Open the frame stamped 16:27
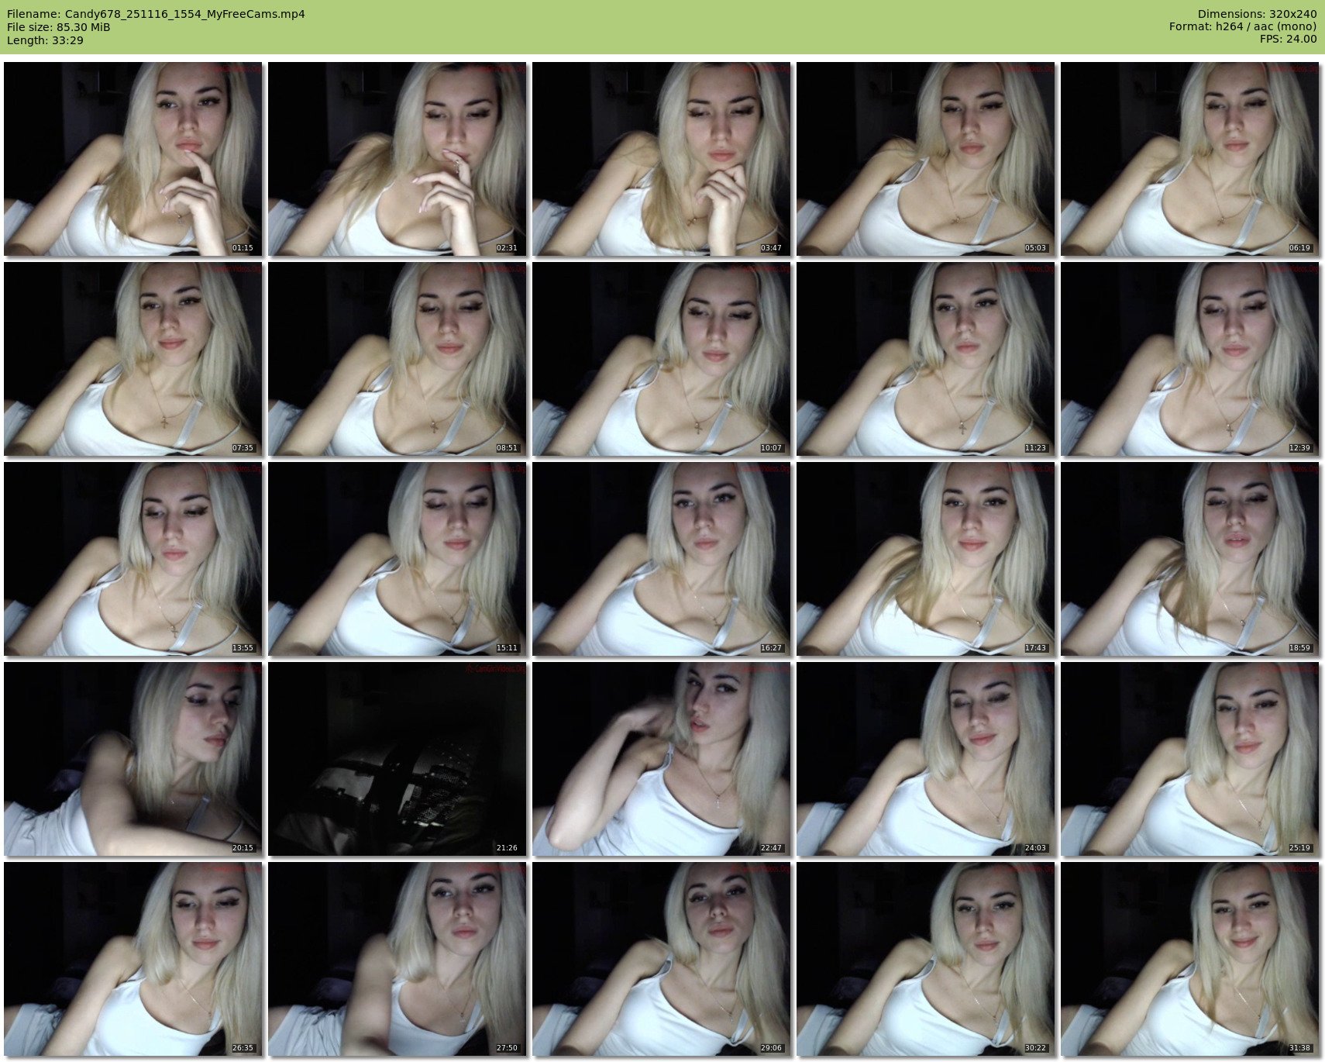 (x=662, y=559)
